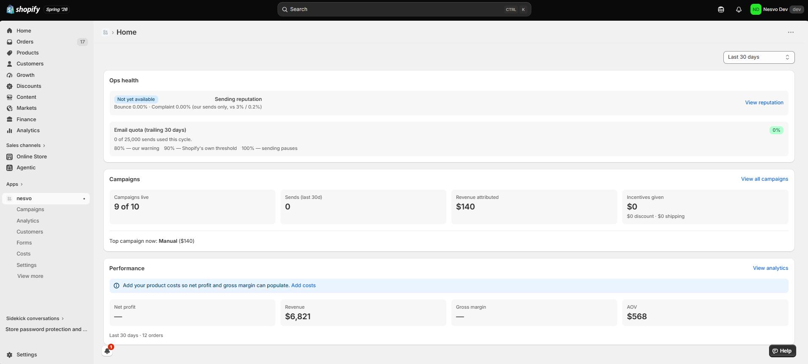Image resolution: width=808 pixels, height=364 pixels.
Task: Click the breadcrumb app icon beside Home
Action: (x=105, y=33)
